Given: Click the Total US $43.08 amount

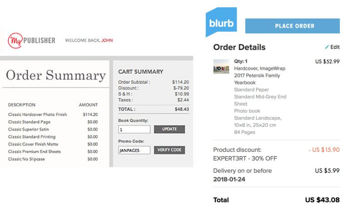Looking at the screenshot, I should point(322,200).
